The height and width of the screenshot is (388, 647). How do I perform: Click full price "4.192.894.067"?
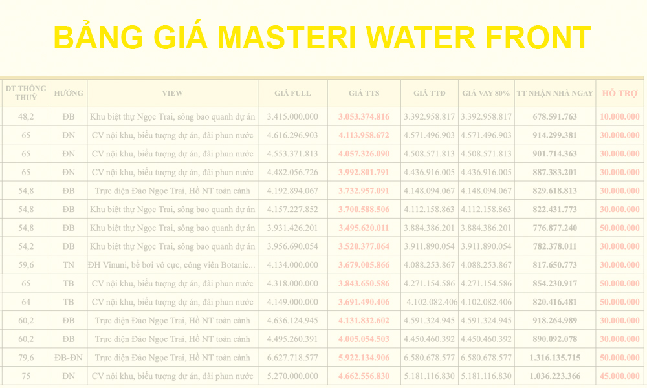click(292, 191)
